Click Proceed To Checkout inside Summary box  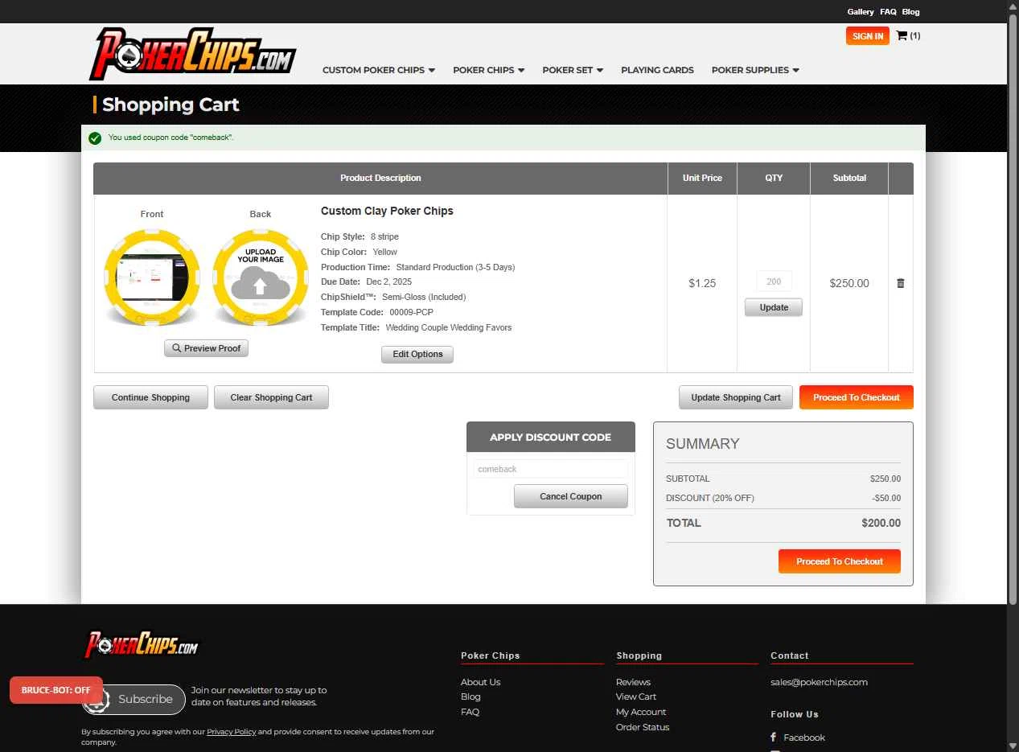click(x=840, y=561)
